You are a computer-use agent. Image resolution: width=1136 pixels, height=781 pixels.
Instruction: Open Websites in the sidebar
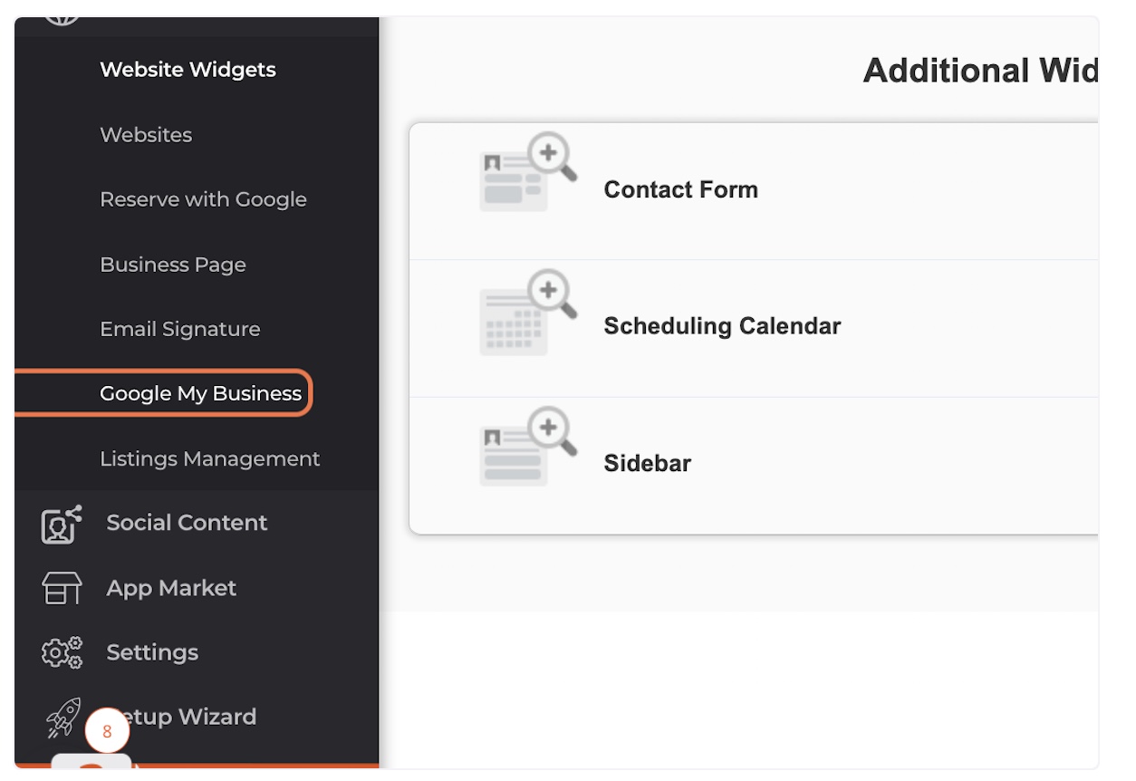(x=146, y=135)
